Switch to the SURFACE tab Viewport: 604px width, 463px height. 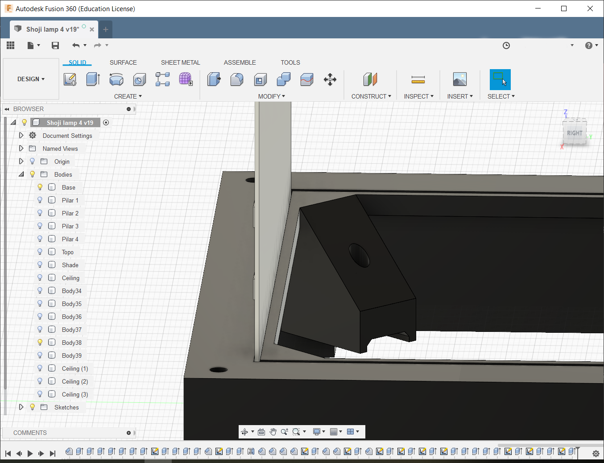[123, 62]
